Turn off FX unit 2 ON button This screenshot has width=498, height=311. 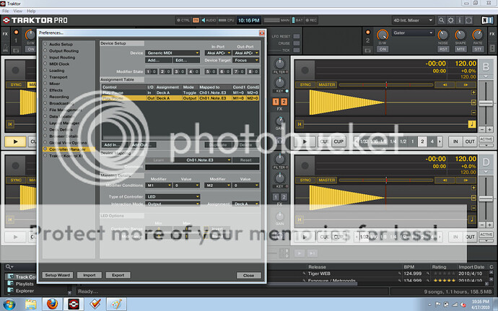pyautogui.click(x=383, y=49)
